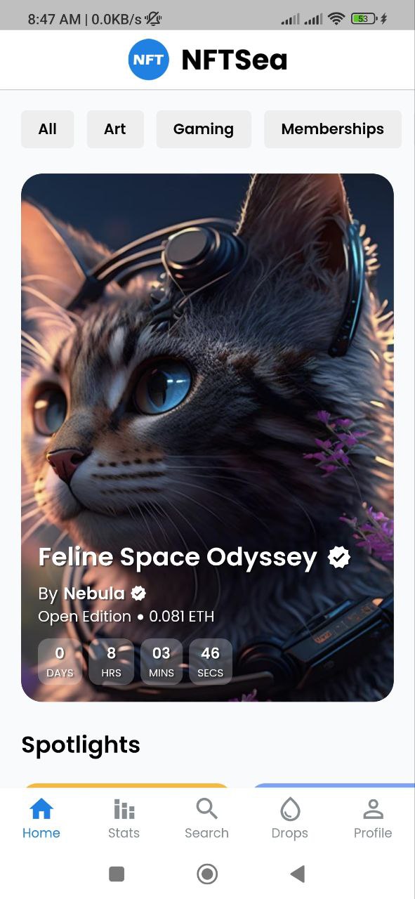Tap the countdown HRS timer box

point(111,661)
